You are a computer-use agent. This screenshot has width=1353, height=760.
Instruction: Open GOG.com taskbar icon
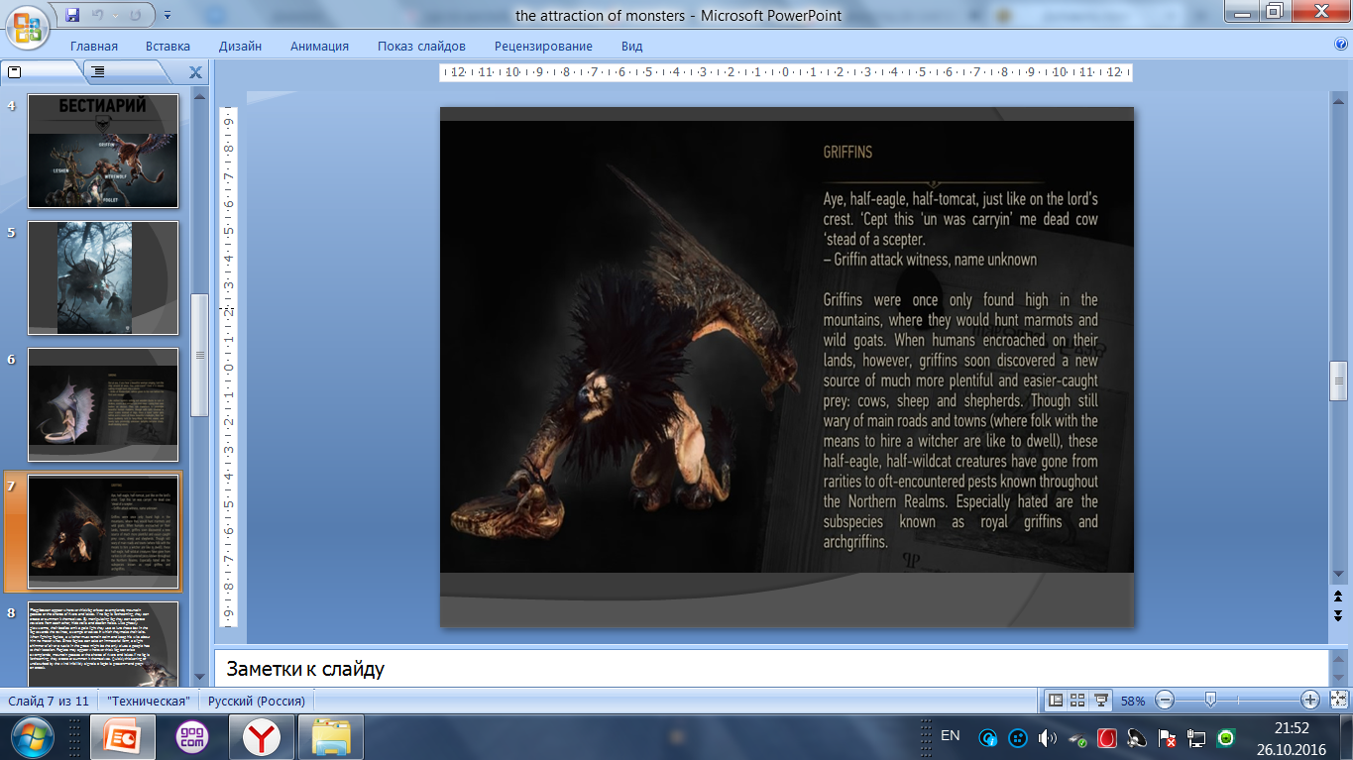click(191, 737)
